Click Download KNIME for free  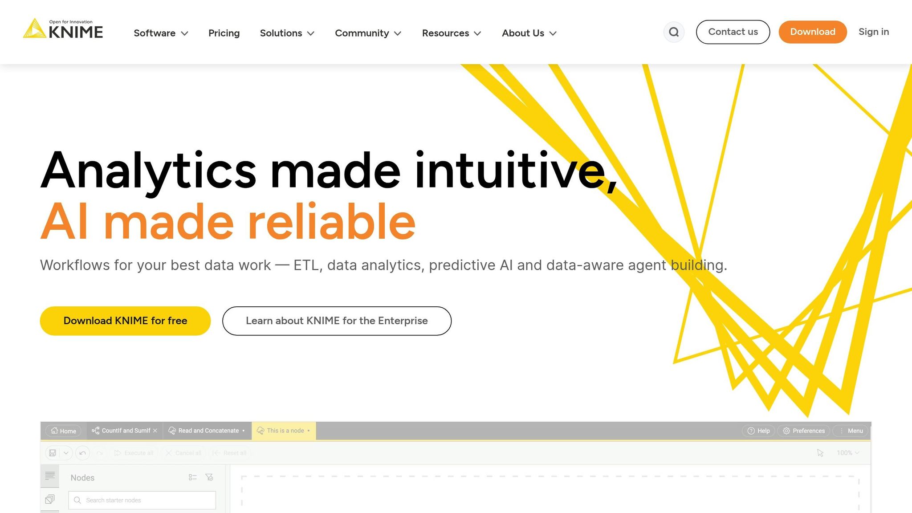point(125,321)
